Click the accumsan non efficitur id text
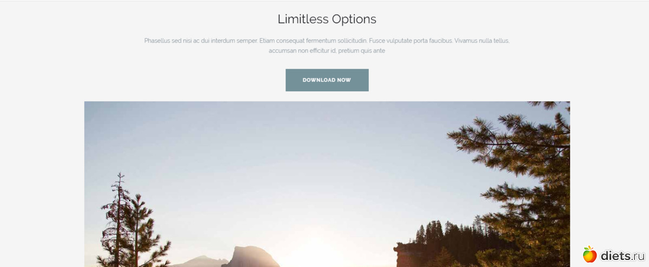The width and height of the screenshot is (649, 267). pyautogui.click(x=302, y=51)
